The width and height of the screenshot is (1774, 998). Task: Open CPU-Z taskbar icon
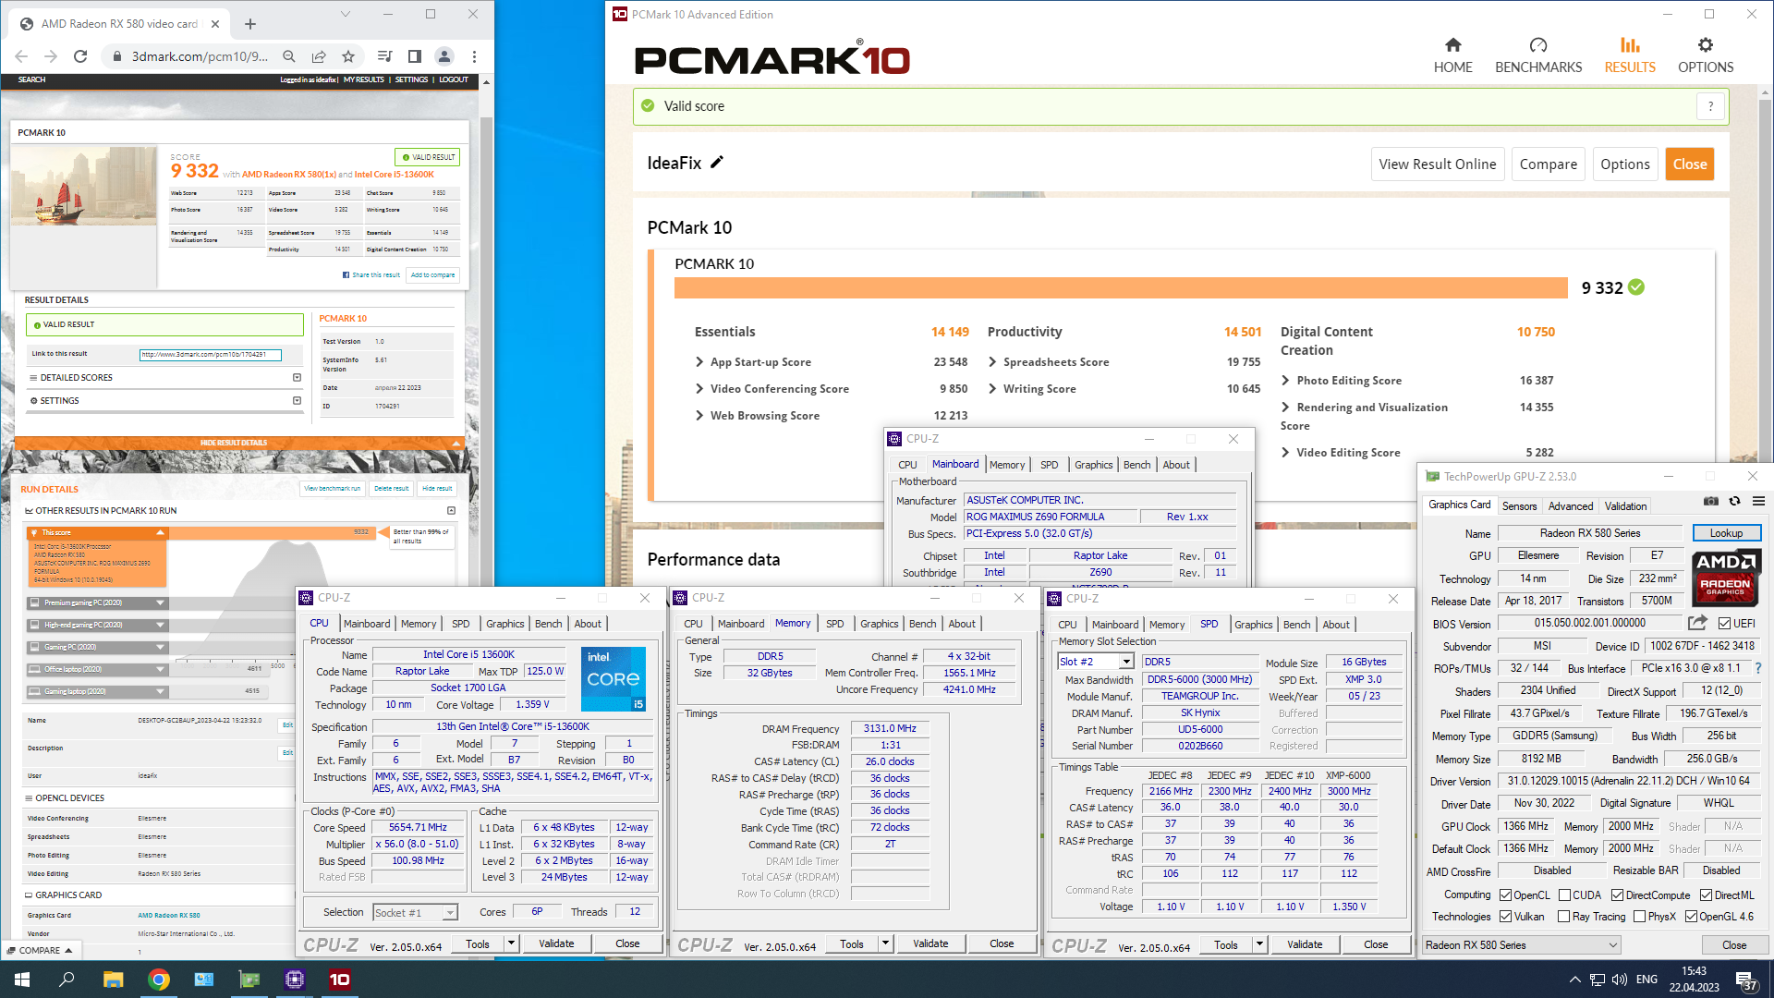tap(295, 980)
